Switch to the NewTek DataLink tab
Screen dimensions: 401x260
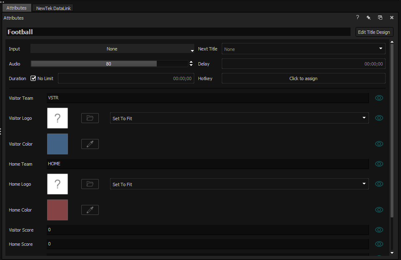point(53,8)
